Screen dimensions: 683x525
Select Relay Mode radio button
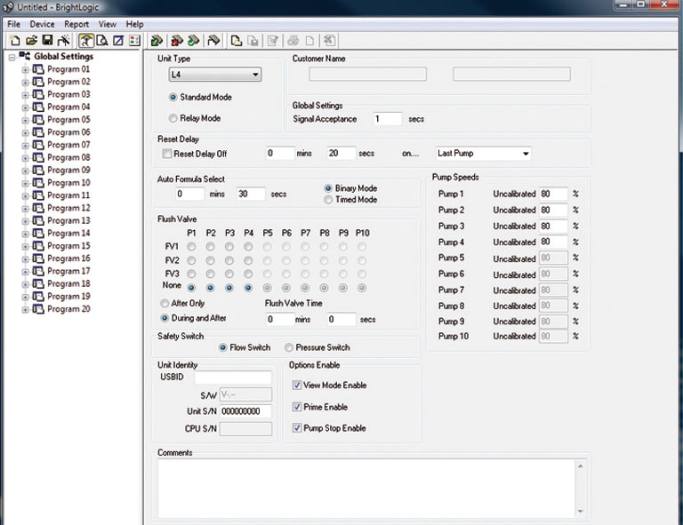(173, 118)
